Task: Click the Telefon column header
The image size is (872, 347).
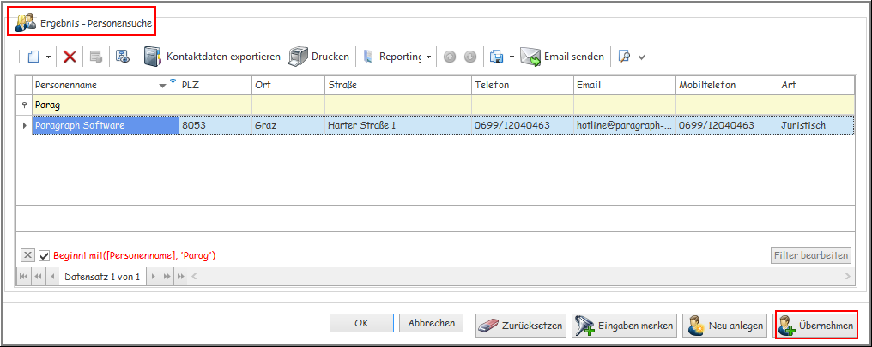Action: [x=522, y=85]
